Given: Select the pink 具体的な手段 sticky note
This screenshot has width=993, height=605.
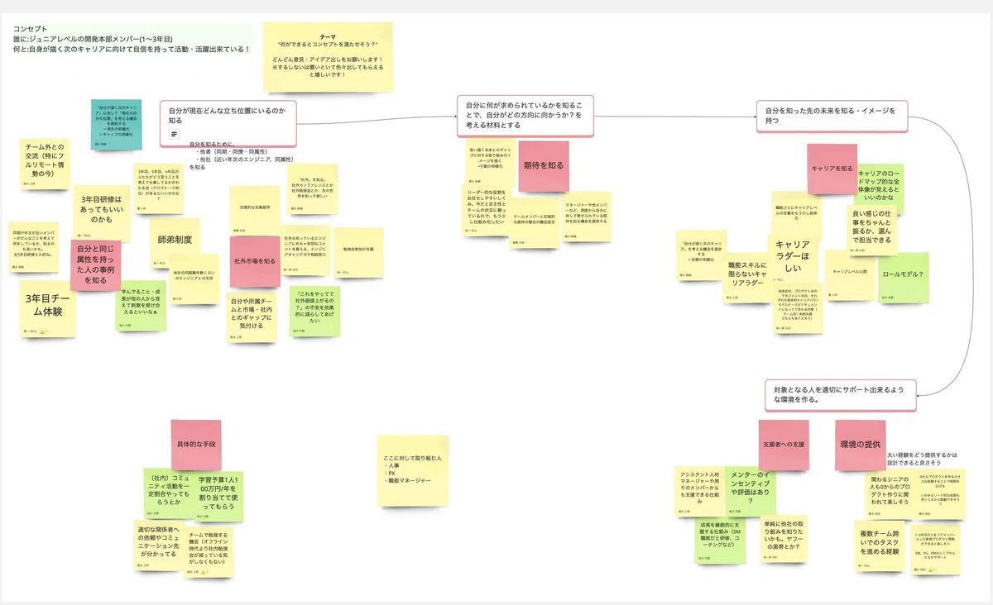Looking at the screenshot, I should [196, 445].
